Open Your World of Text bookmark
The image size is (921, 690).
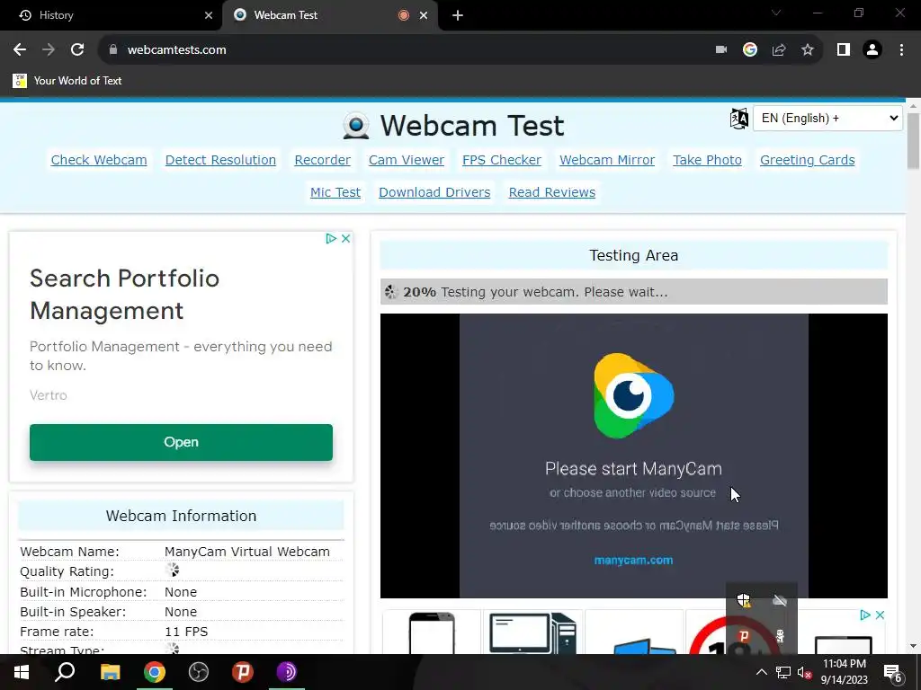[67, 81]
